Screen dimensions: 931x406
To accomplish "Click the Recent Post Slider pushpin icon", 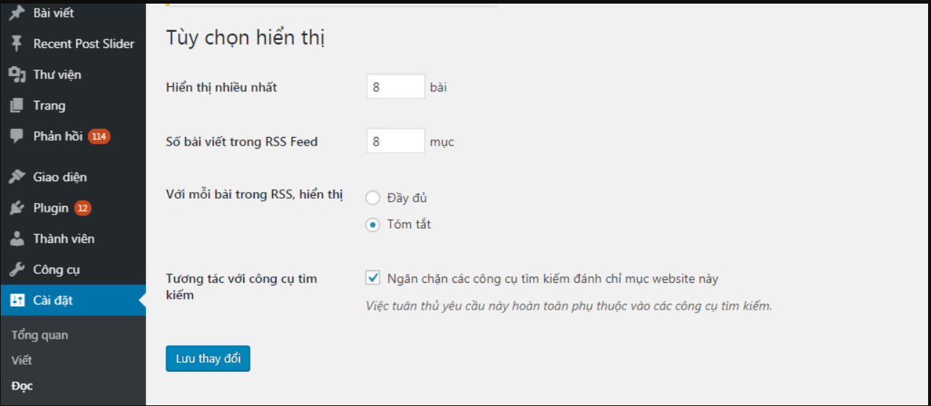I will [17, 43].
